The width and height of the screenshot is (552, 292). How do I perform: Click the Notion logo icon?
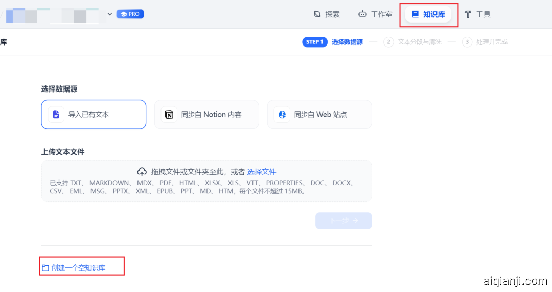[x=169, y=115]
